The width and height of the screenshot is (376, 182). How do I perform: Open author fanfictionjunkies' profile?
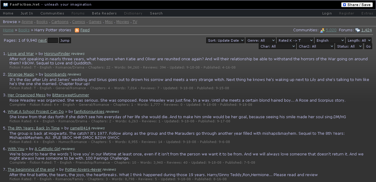point(89,112)
